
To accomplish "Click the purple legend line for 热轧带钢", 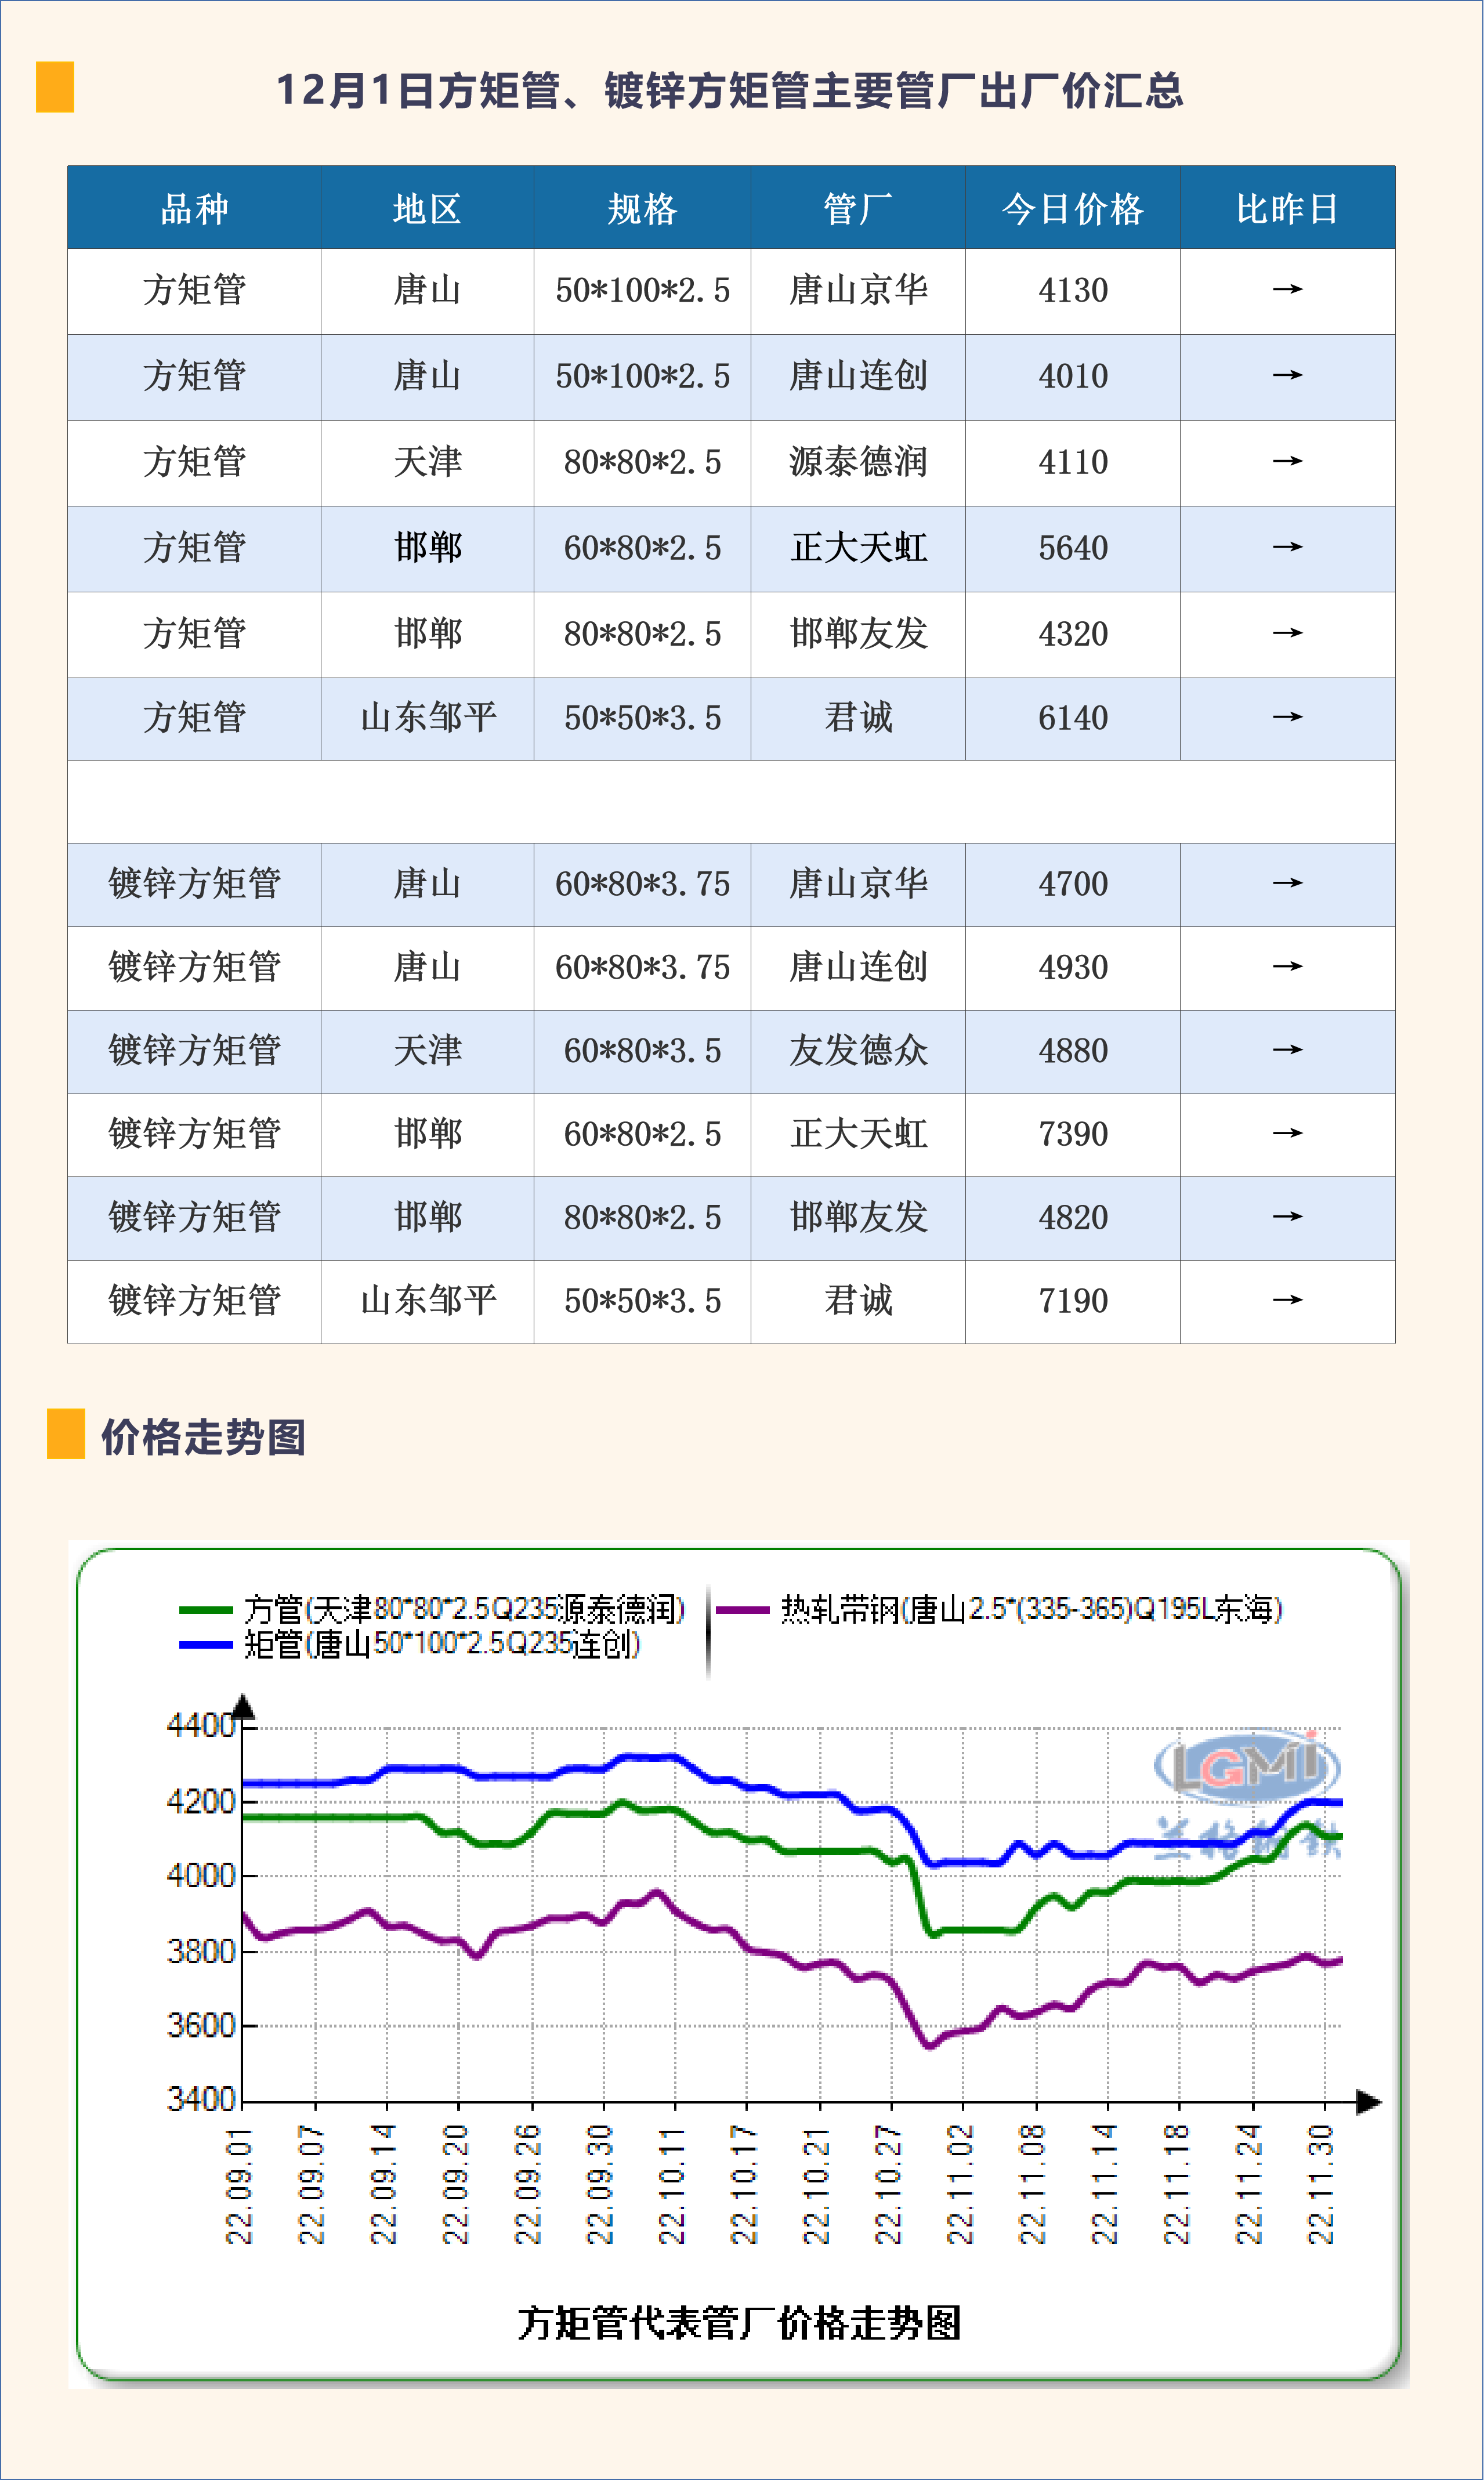I will point(743,1610).
